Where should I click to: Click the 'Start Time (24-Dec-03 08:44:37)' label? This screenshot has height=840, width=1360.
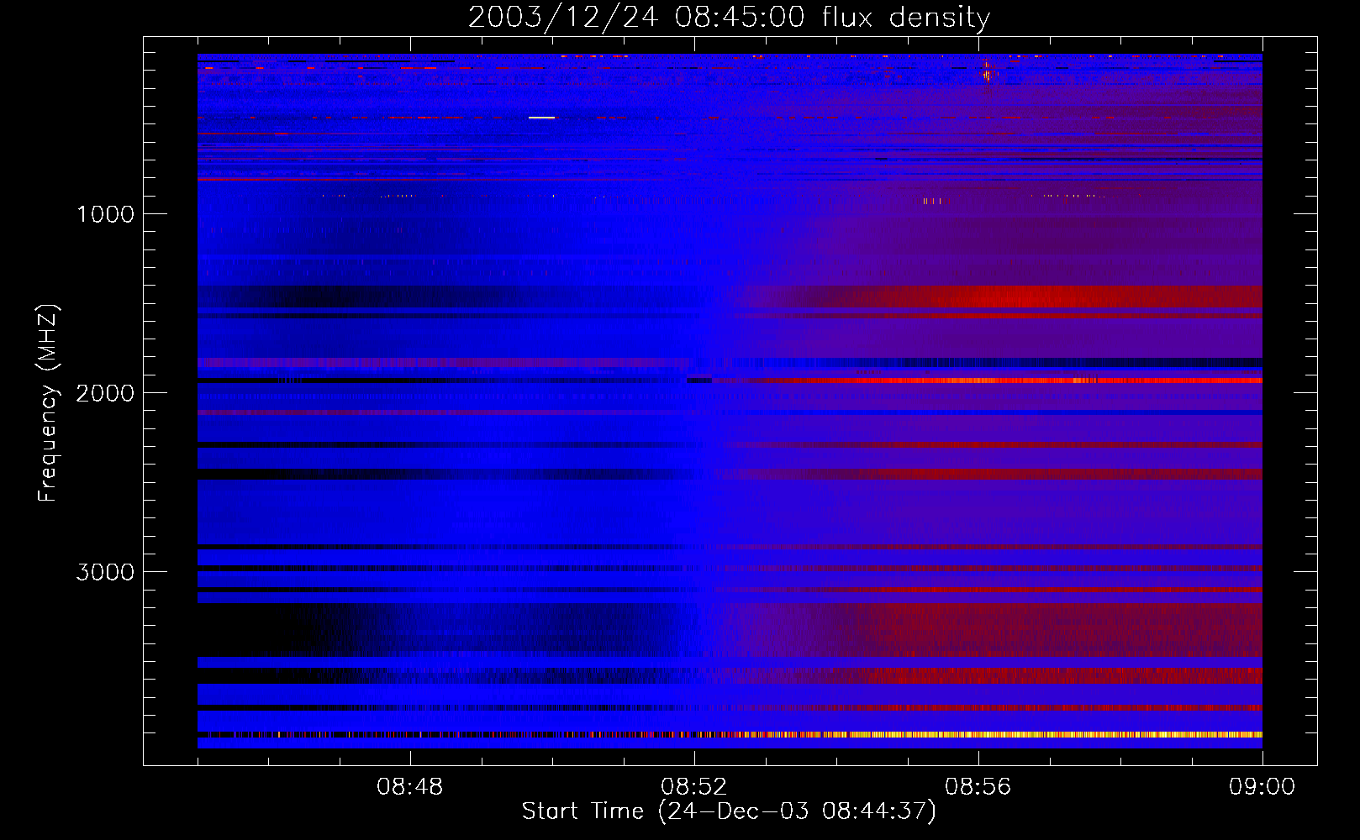(x=729, y=811)
